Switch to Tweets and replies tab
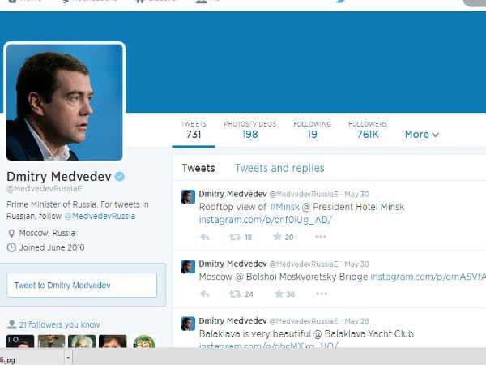 279,168
